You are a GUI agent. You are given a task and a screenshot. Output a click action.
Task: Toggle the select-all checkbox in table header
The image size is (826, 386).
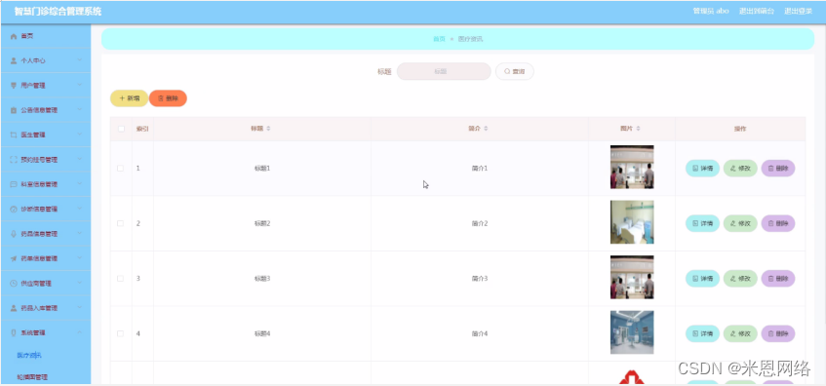pyautogui.click(x=121, y=129)
